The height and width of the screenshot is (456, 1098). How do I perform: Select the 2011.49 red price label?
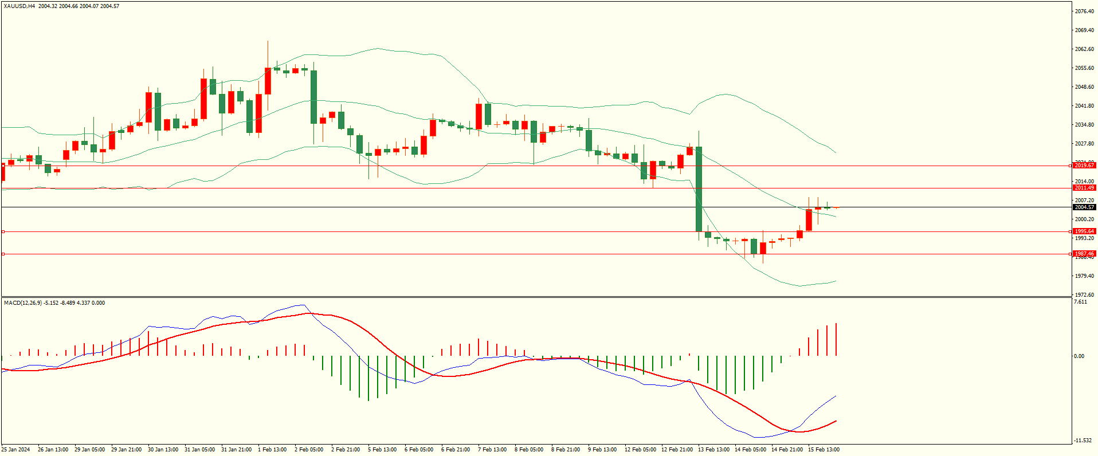(x=1084, y=188)
